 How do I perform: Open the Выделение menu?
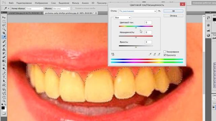[64, 3]
